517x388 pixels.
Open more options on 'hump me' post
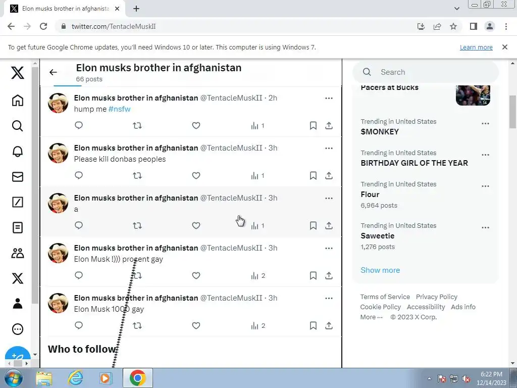329,98
